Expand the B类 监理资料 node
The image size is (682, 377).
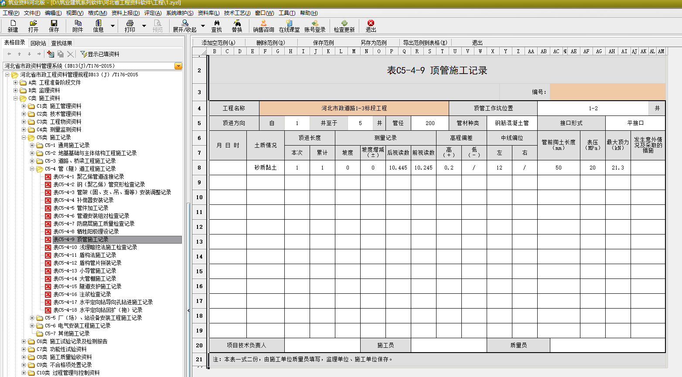click(16, 90)
